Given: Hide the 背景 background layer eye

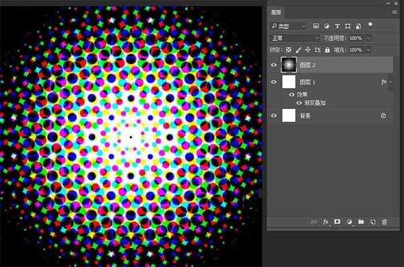Looking at the screenshot, I should pos(274,116).
